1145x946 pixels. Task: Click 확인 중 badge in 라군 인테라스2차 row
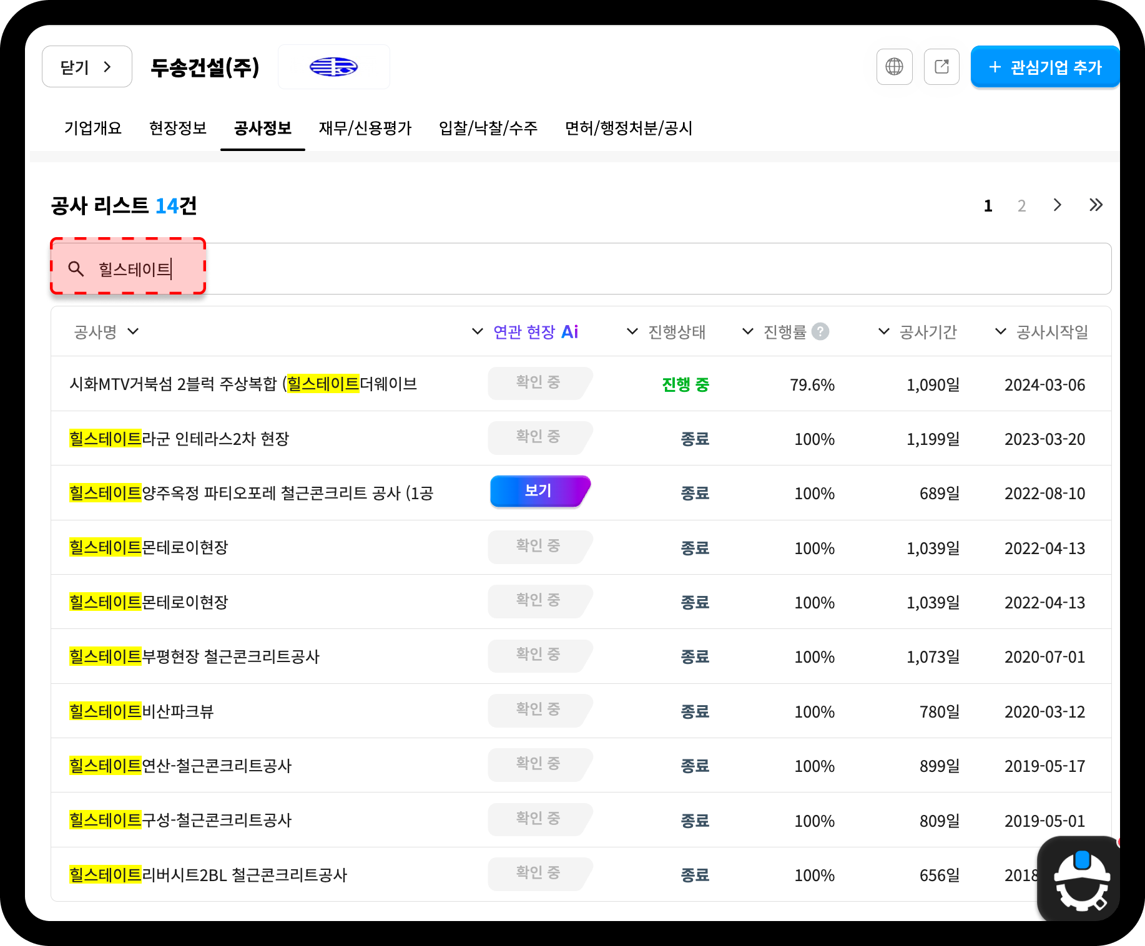[540, 437]
